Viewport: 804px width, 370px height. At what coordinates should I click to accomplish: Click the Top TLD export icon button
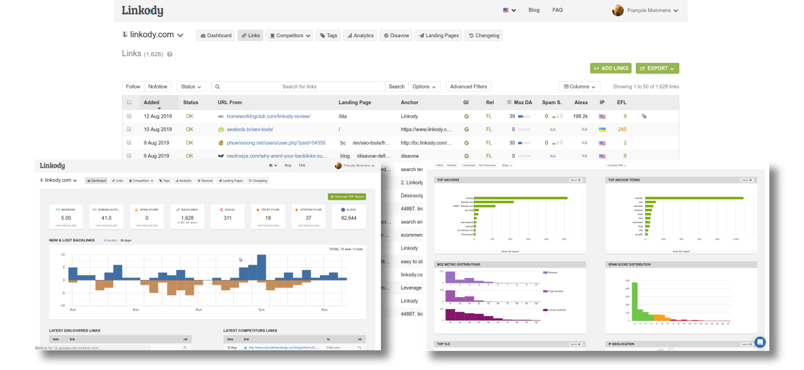[x=576, y=344]
